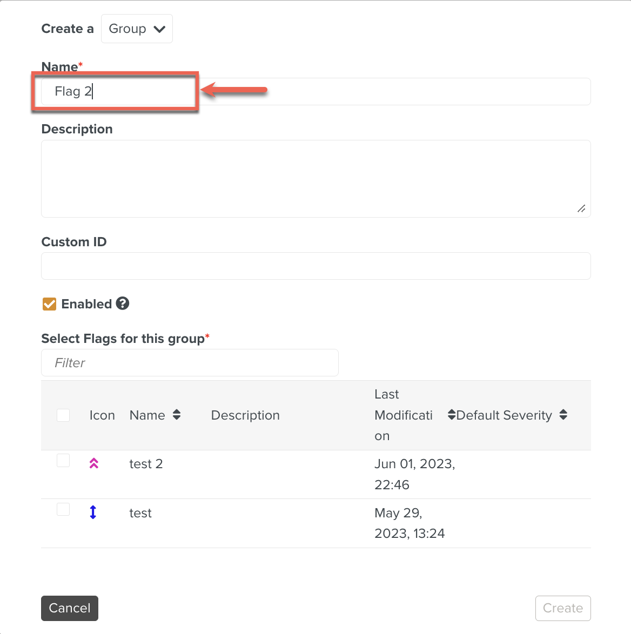
Task: Click the Create button
Action: [562, 608]
